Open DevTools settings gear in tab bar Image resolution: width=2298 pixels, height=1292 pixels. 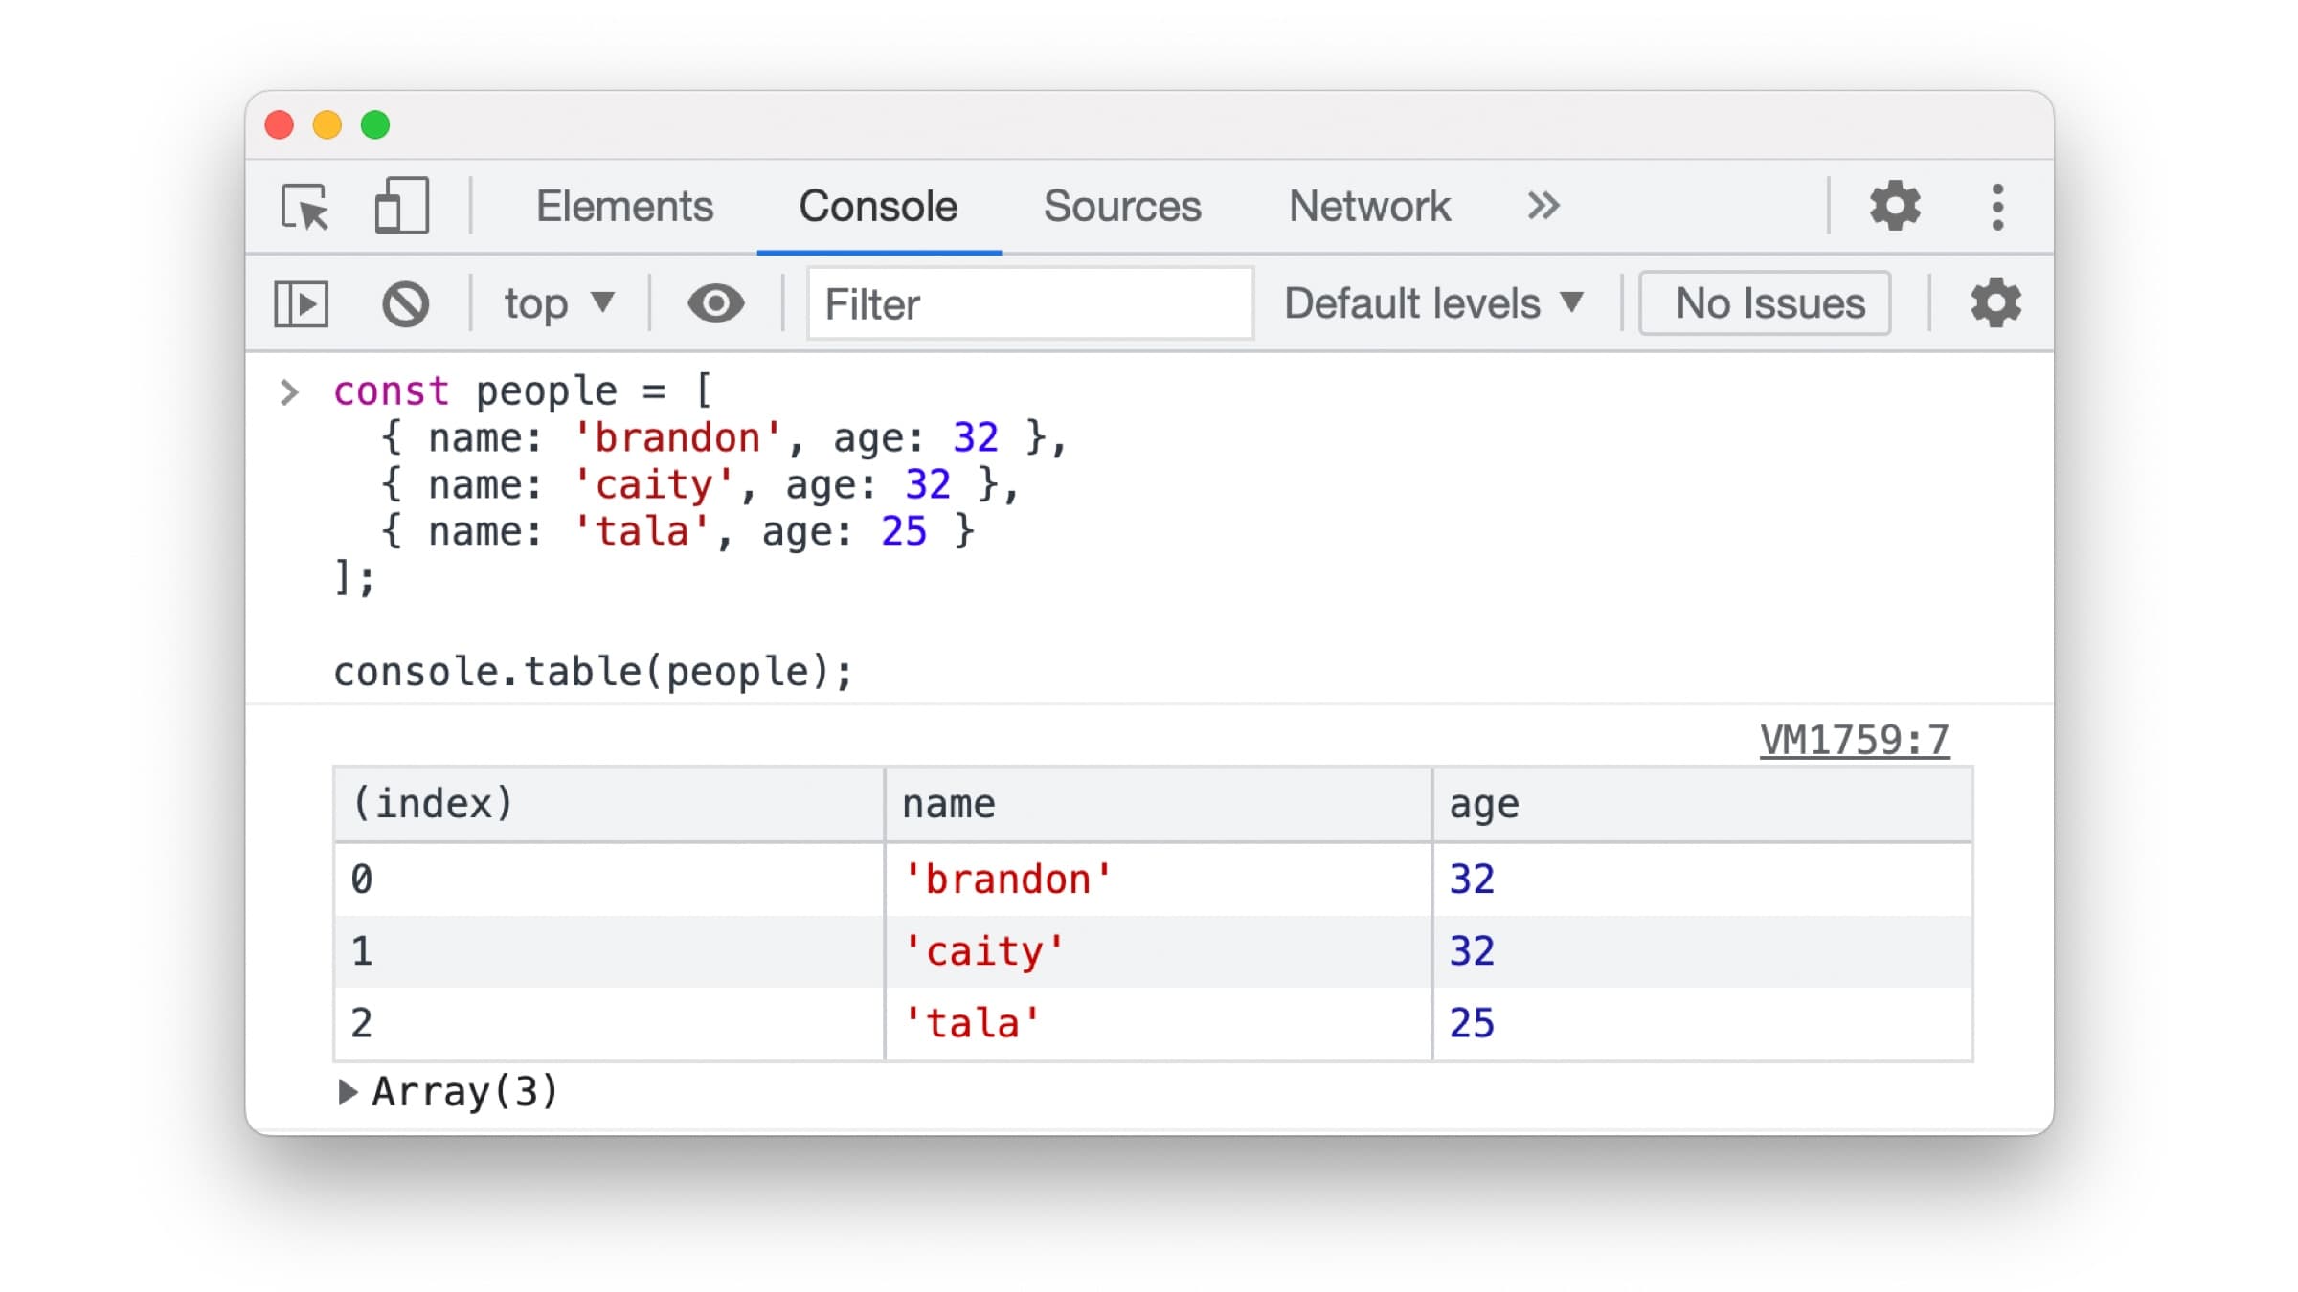[x=1895, y=206]
